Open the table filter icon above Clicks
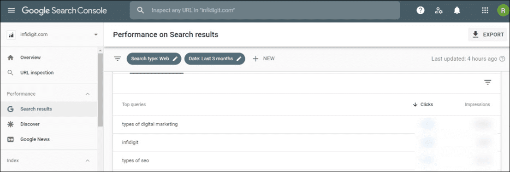This screenshot has width=510, height=172. [x=487, y=82]
